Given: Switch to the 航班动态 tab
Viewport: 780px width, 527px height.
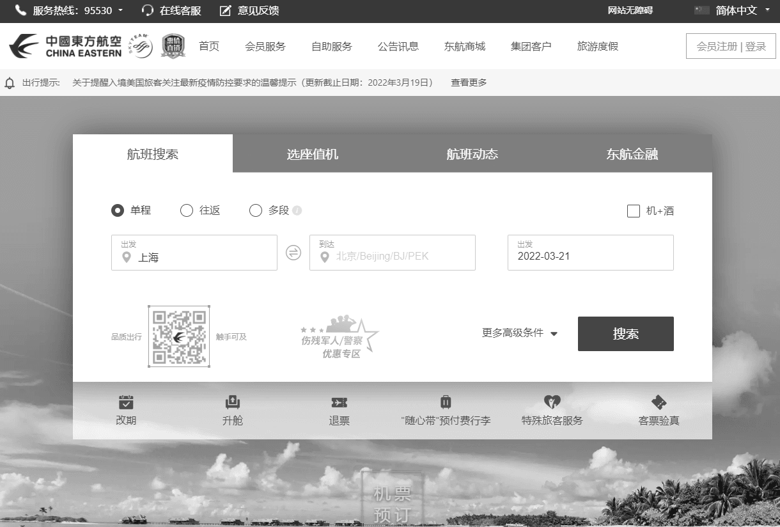Looking at the screenshot, I should pos(472,154).
